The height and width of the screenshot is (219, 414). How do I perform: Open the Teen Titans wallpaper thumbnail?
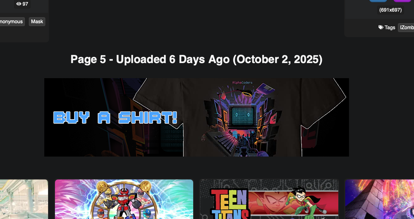point(269,199)
